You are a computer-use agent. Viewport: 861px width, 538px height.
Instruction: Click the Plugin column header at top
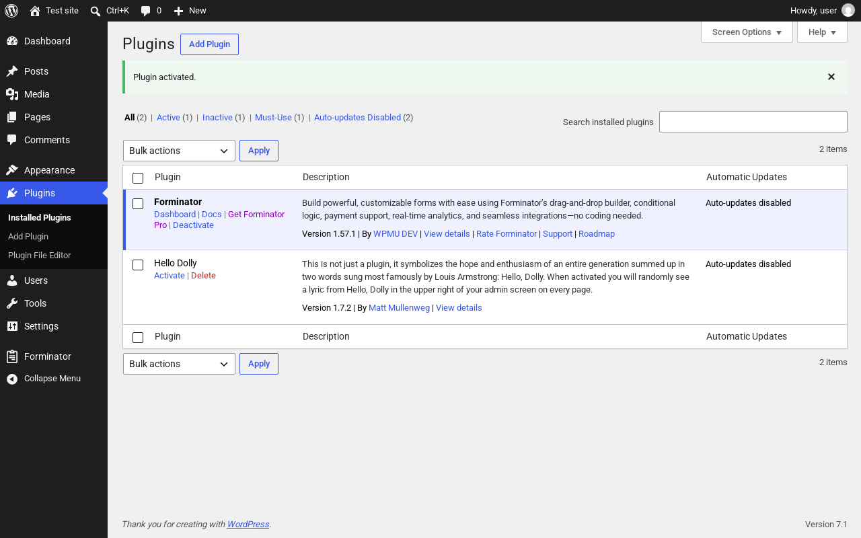tap(167, 178)
